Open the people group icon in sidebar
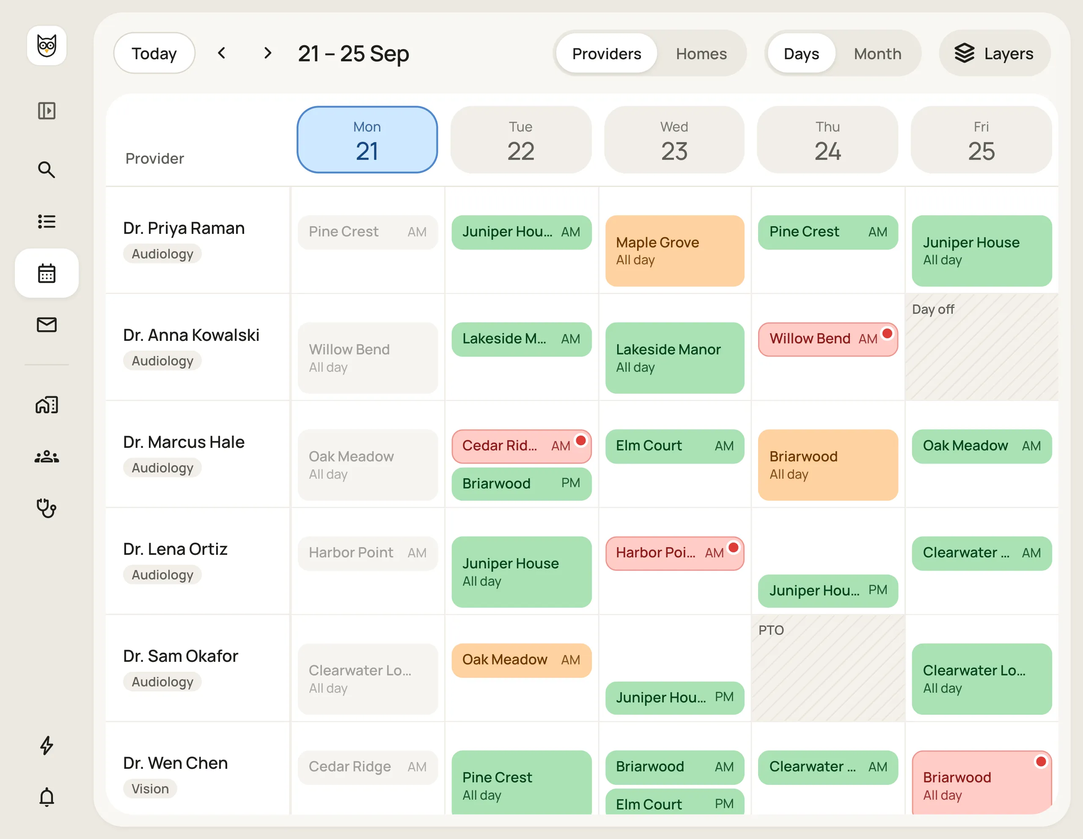The height and width of the screenshot is (839, 1083). (x=47, y=456)
